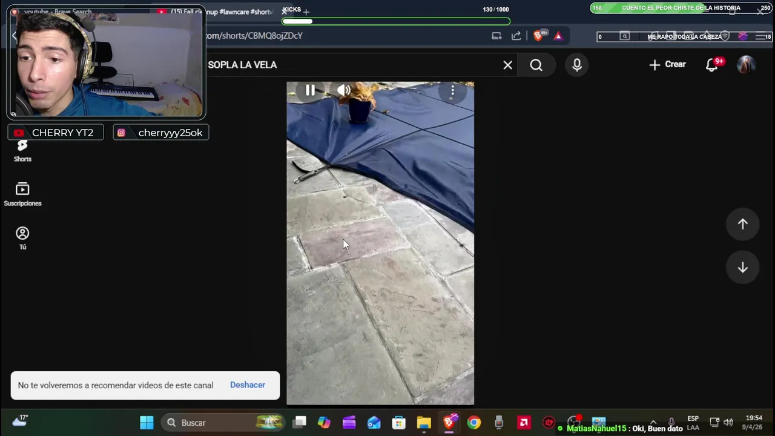The height and width of the screenshot is (436, 775).
Task: Go to the next Short (down arrow)
Action: tap(743, 268)
